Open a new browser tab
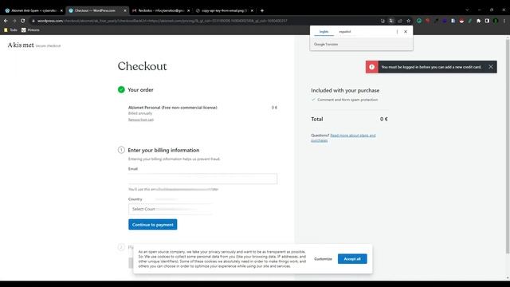This screenshot has height=287, width=510. [262, 10]
